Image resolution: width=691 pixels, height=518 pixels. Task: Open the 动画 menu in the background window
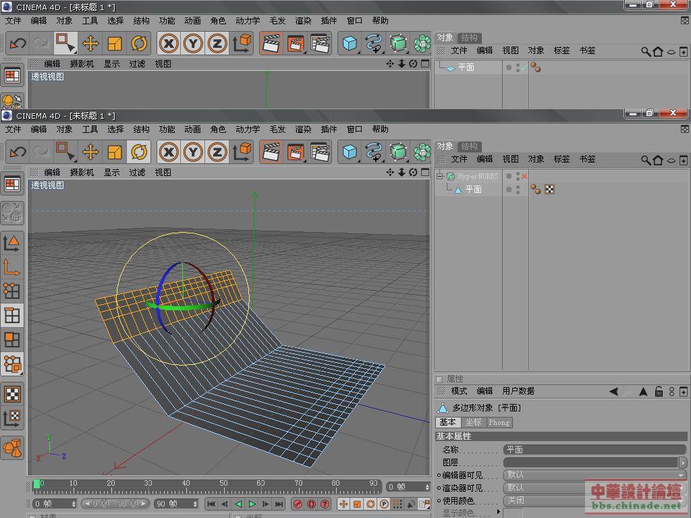click(192, 21)
